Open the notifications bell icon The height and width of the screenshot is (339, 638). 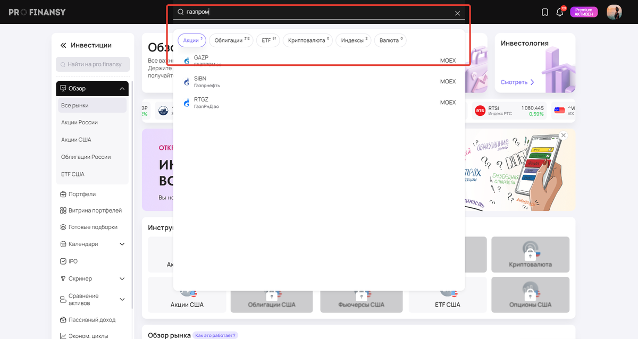[560, 12]
